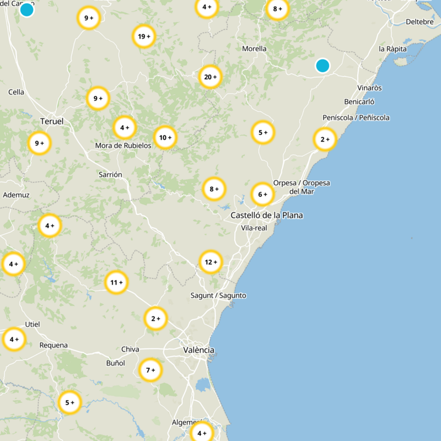441x441 pixels.
Task: Expand the 4+ cluster south of Ademuz
Action: (50, 226)
